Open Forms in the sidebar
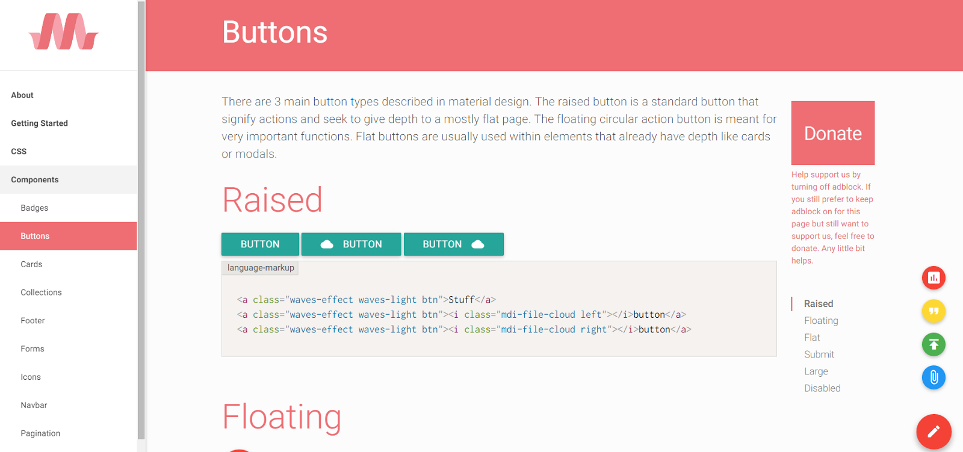 [68, 349]
